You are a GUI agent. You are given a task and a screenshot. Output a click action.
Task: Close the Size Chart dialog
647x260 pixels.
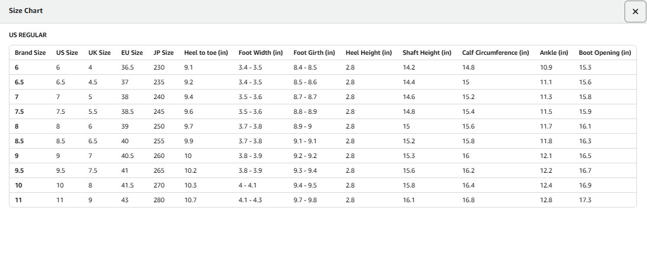point(635,12)
